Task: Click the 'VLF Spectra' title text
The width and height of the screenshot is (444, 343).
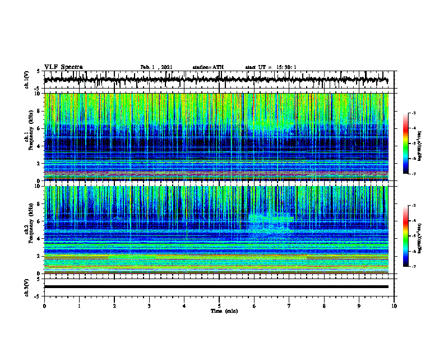Action: click(x=63, y=67)
